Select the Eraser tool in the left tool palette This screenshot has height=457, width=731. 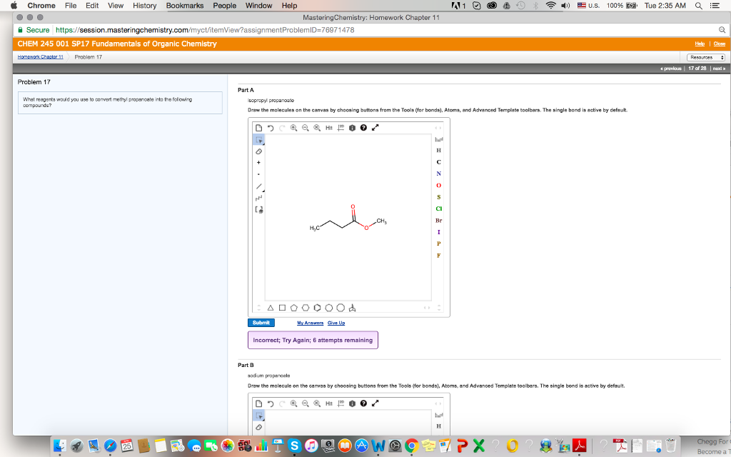pos(258,151)
